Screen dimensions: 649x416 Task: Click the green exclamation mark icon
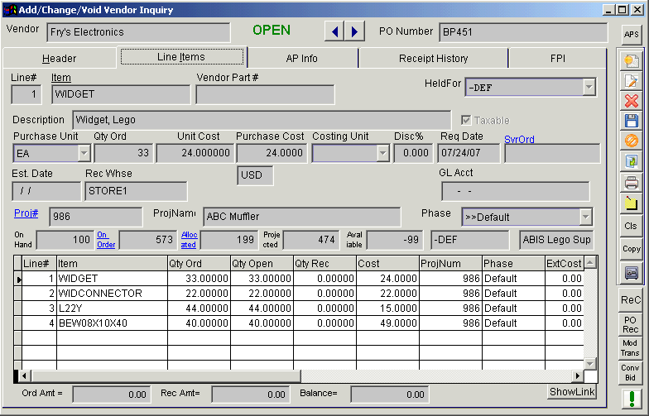click(632, 399)
